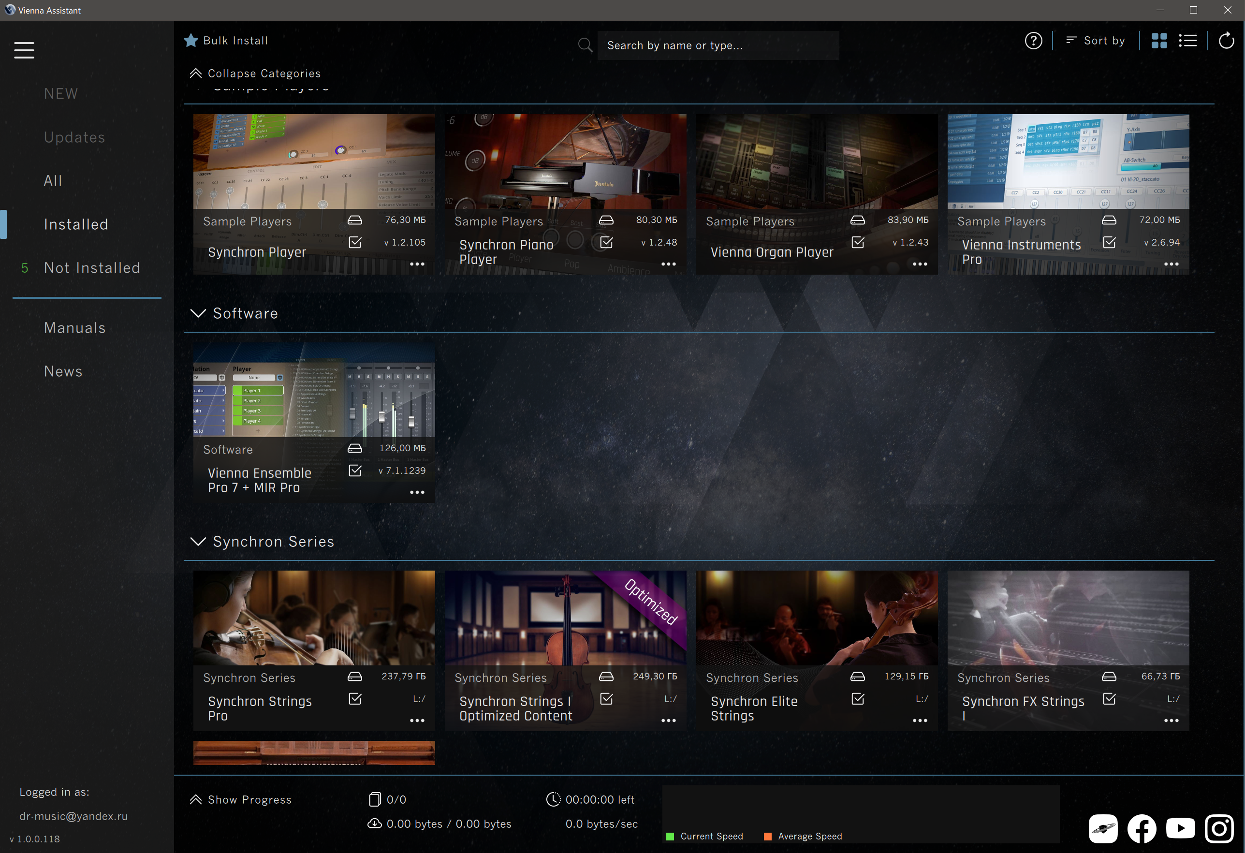Screen dimensions: 1245x853
Task: Click the search magnifier icon
Action: [585, 45]
